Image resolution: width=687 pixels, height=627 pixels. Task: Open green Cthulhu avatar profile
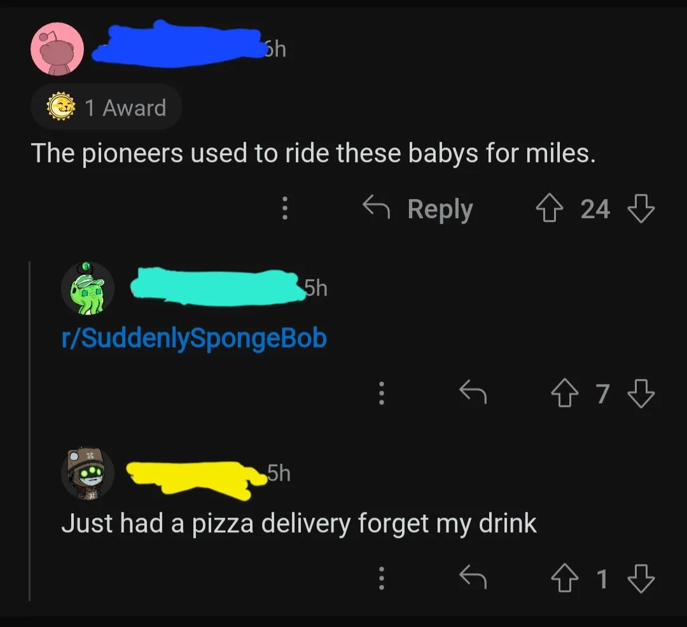click(88, 288)
